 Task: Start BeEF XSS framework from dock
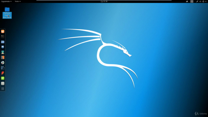point(3,68)
